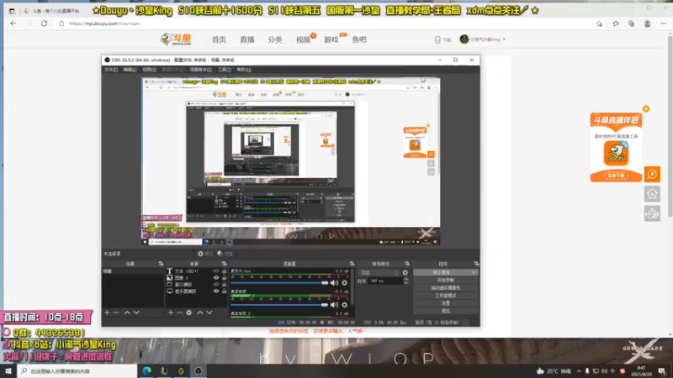Mute the 麦克风/Aux speaker icon

334,283
